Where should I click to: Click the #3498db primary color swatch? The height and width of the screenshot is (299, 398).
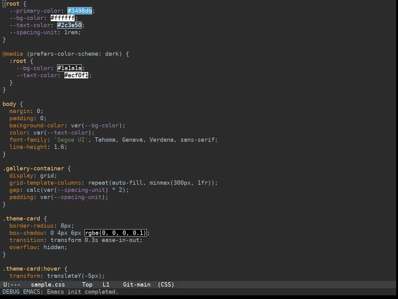pyautogui.click(x=80, y=11)
